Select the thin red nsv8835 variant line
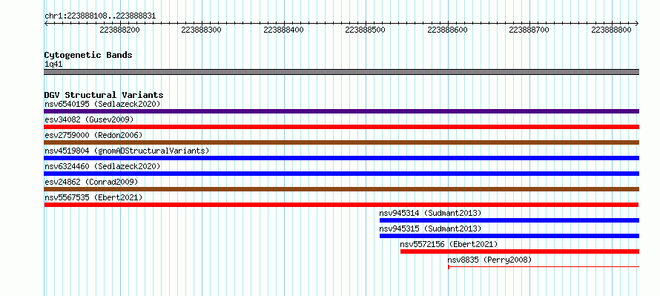This screenshot has width=660, height=296. pos(544,266)
